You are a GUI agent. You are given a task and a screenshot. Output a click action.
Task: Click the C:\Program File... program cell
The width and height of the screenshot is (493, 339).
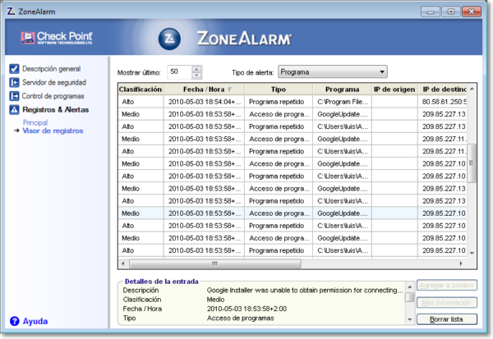point(342,102)
